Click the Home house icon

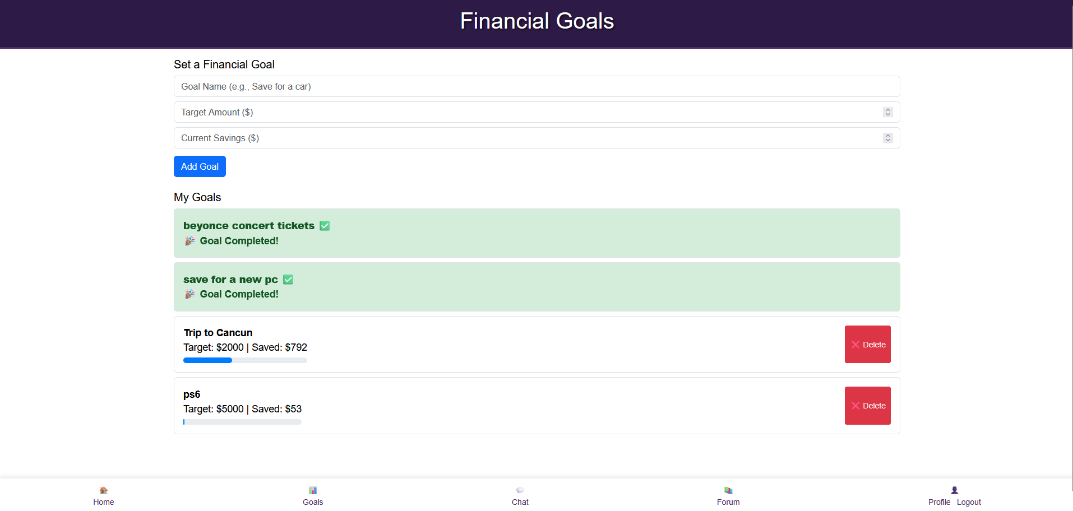point(104,490)
